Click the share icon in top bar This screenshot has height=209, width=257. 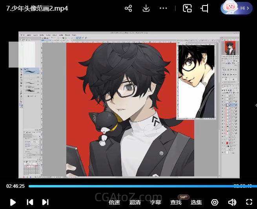128,8
